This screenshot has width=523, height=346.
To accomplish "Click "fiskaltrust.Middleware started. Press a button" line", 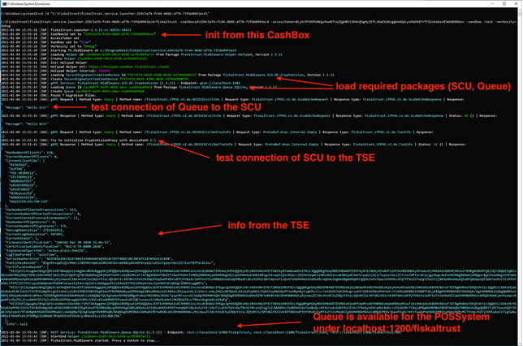I will 80,340.
